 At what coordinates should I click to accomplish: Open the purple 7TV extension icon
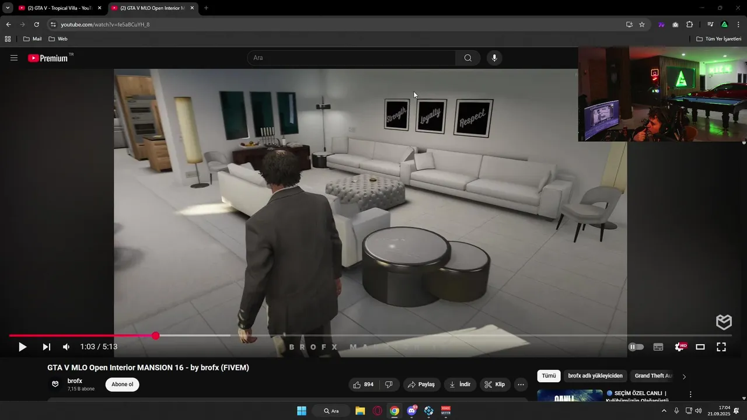click(661, 24)
